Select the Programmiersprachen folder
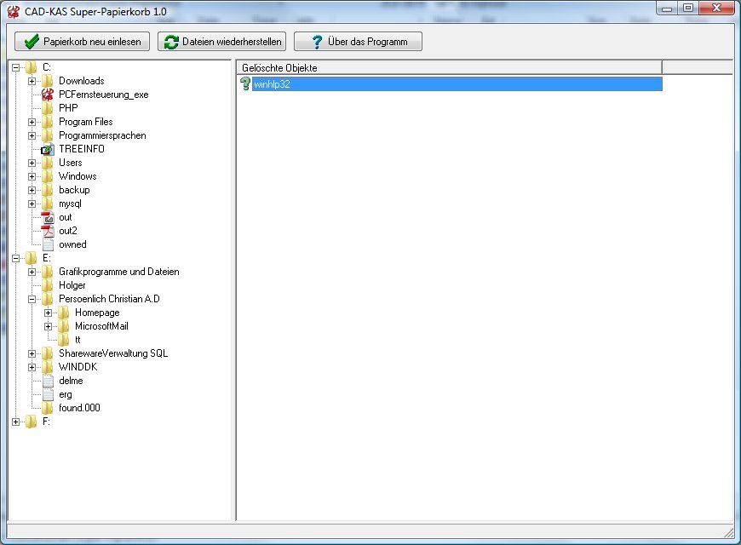This screenshot has height=545, width=741. pyautogui.click(x=102, y=135)
